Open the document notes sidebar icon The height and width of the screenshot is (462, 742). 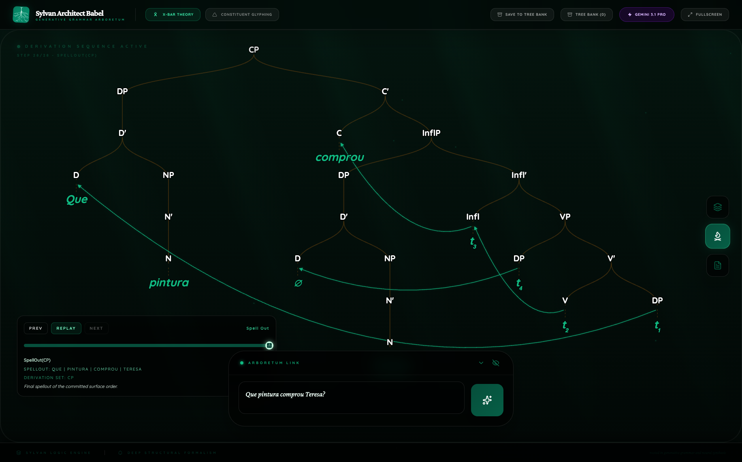[717, 265]
